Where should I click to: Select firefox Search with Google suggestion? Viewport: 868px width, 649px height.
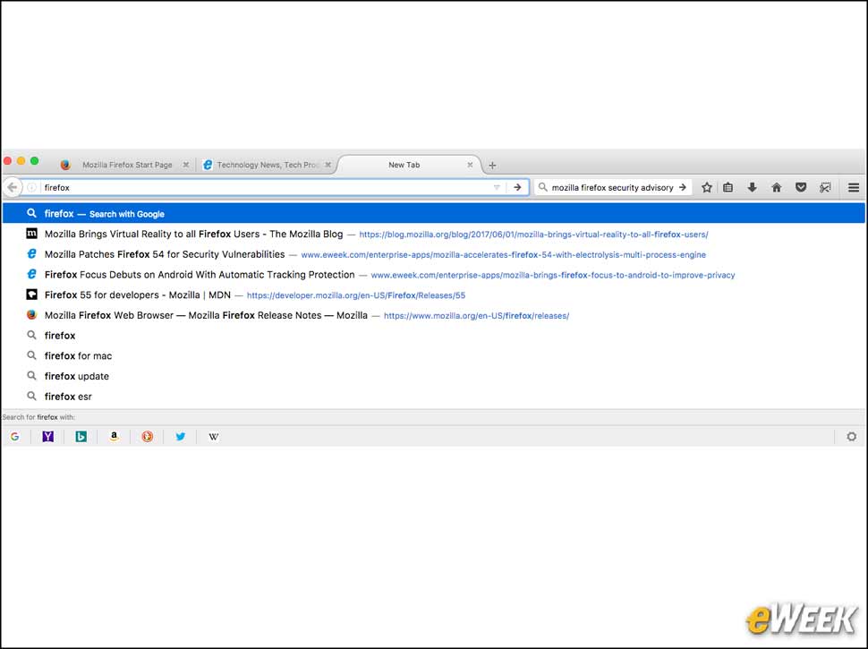click(x=433, y=213)
